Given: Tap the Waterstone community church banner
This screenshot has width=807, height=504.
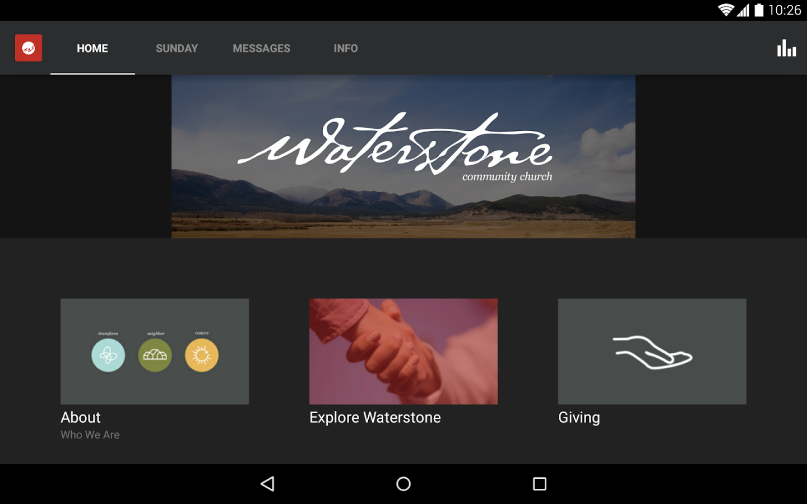Looking at the screenshot, I should [x=403, y=157].
